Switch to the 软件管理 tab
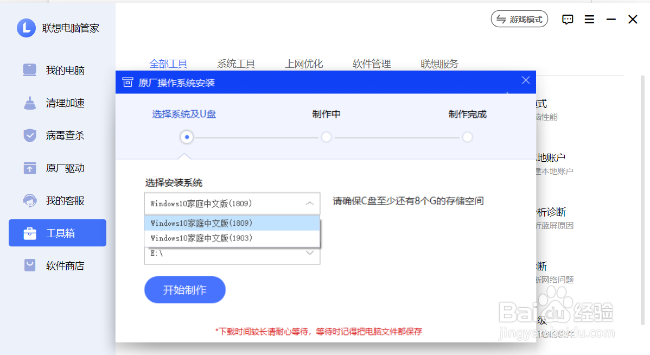Screen dimensions: 650x355 372,64
